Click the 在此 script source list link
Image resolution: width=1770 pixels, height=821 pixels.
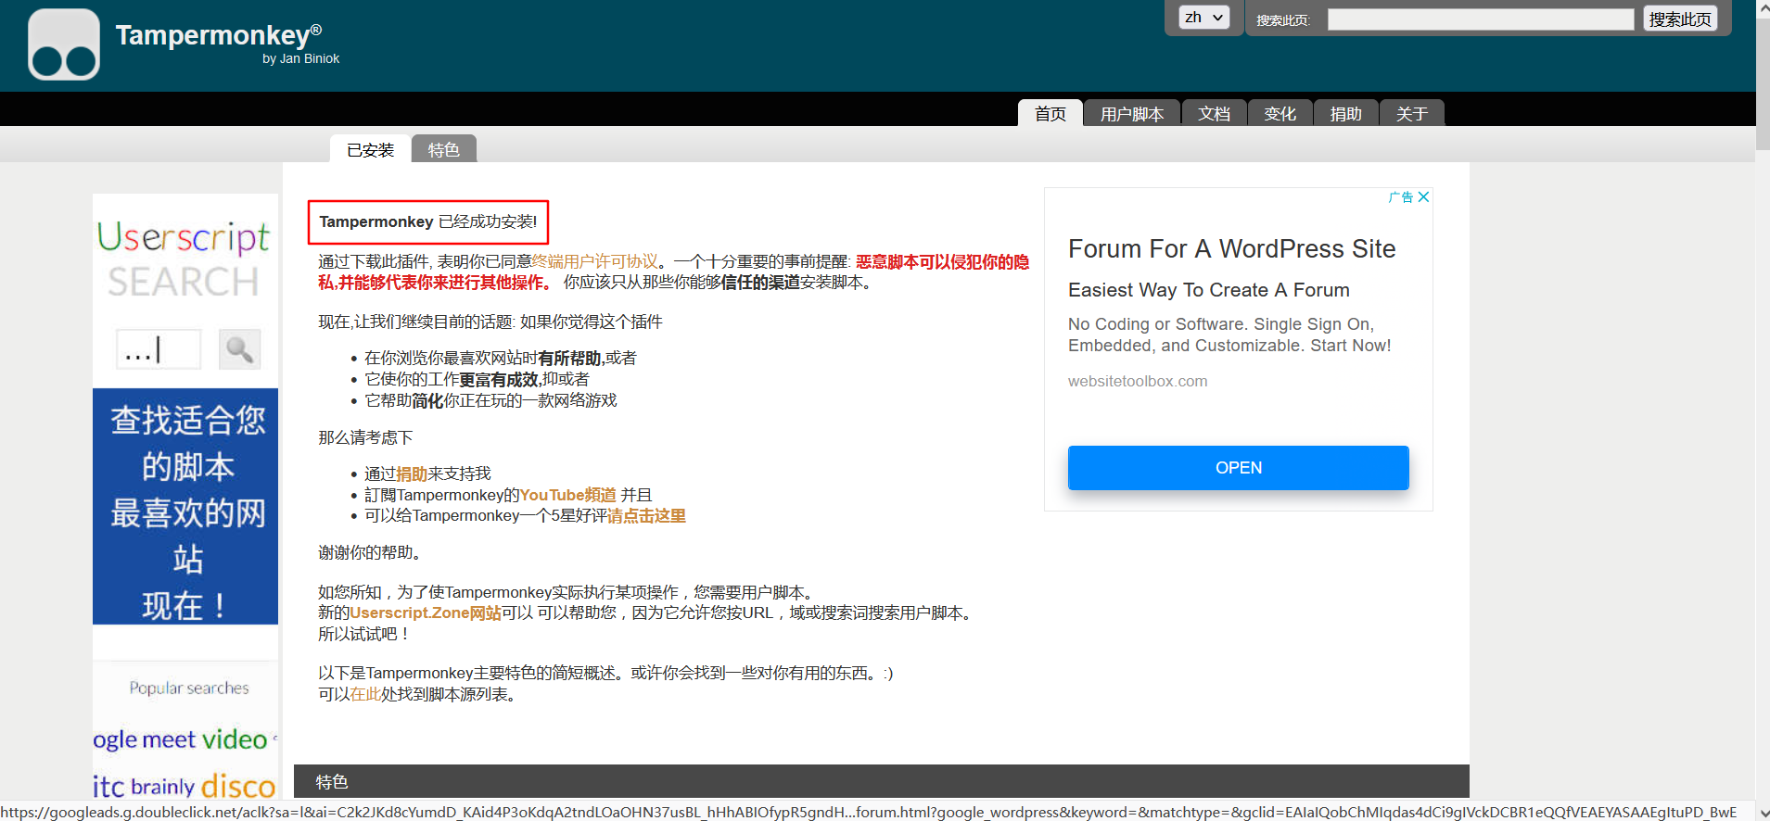pyautogui.click(x=365, y=694)
